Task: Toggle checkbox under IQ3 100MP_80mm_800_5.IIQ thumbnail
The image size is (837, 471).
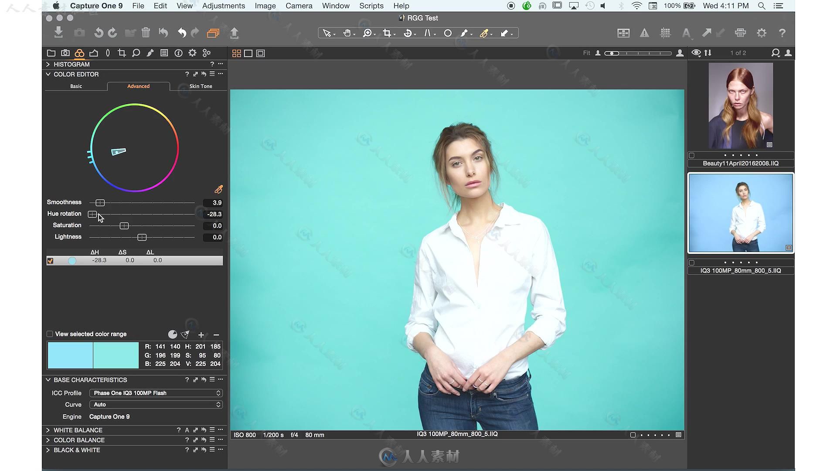Action: pos(691,263)
